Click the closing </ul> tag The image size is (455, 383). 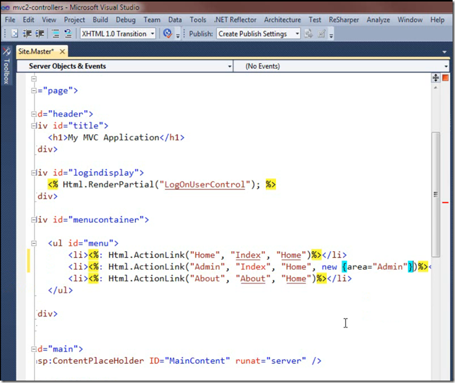[61, 290]
